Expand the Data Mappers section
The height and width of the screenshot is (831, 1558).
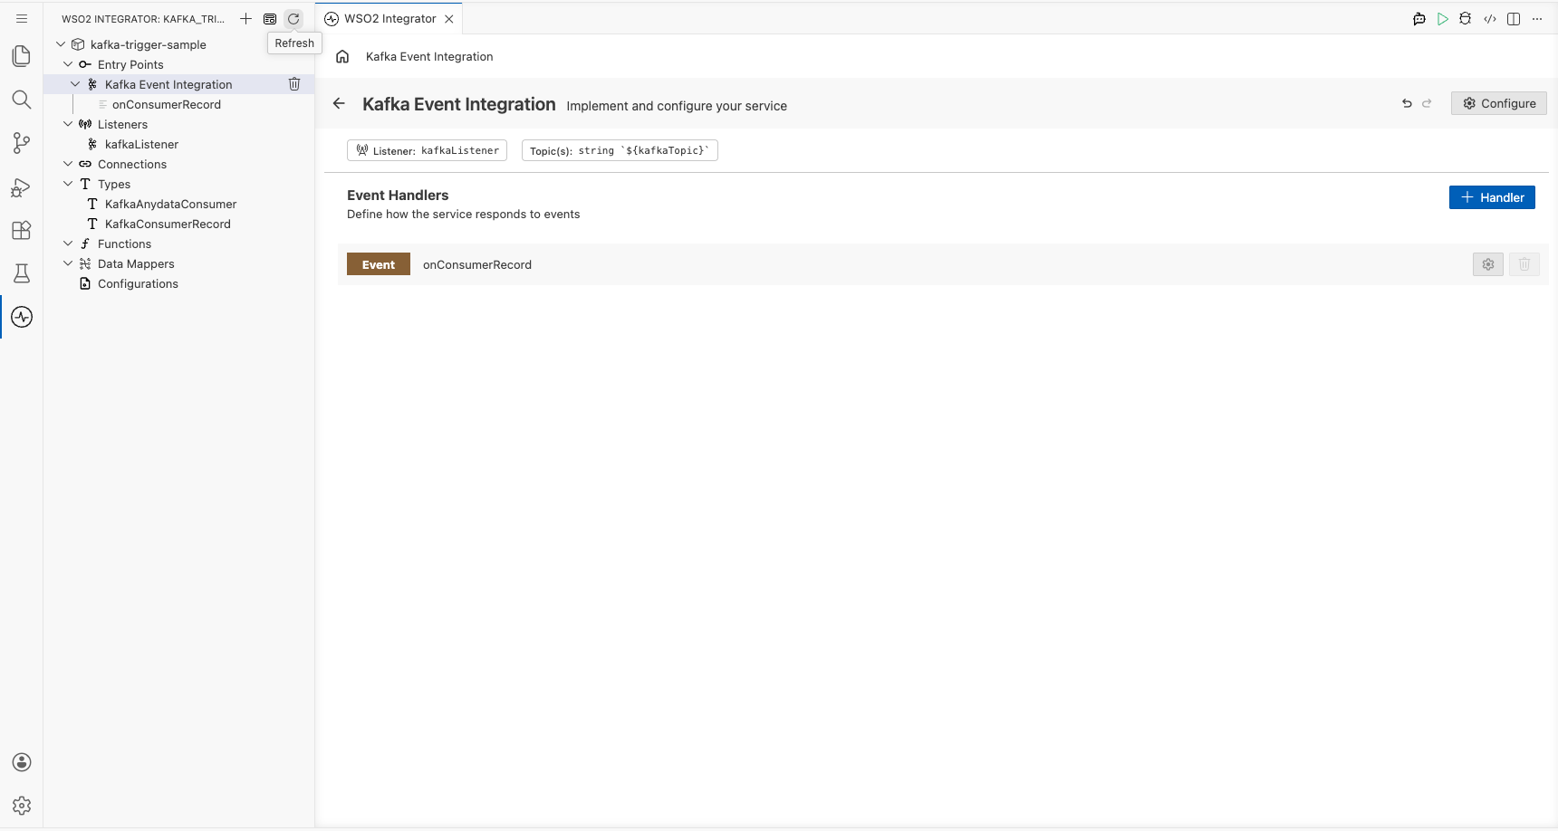pyautogui.click(x=68, y=263)
